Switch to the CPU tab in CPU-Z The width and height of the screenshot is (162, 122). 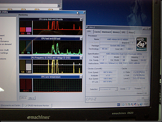(x=89, y=31)
